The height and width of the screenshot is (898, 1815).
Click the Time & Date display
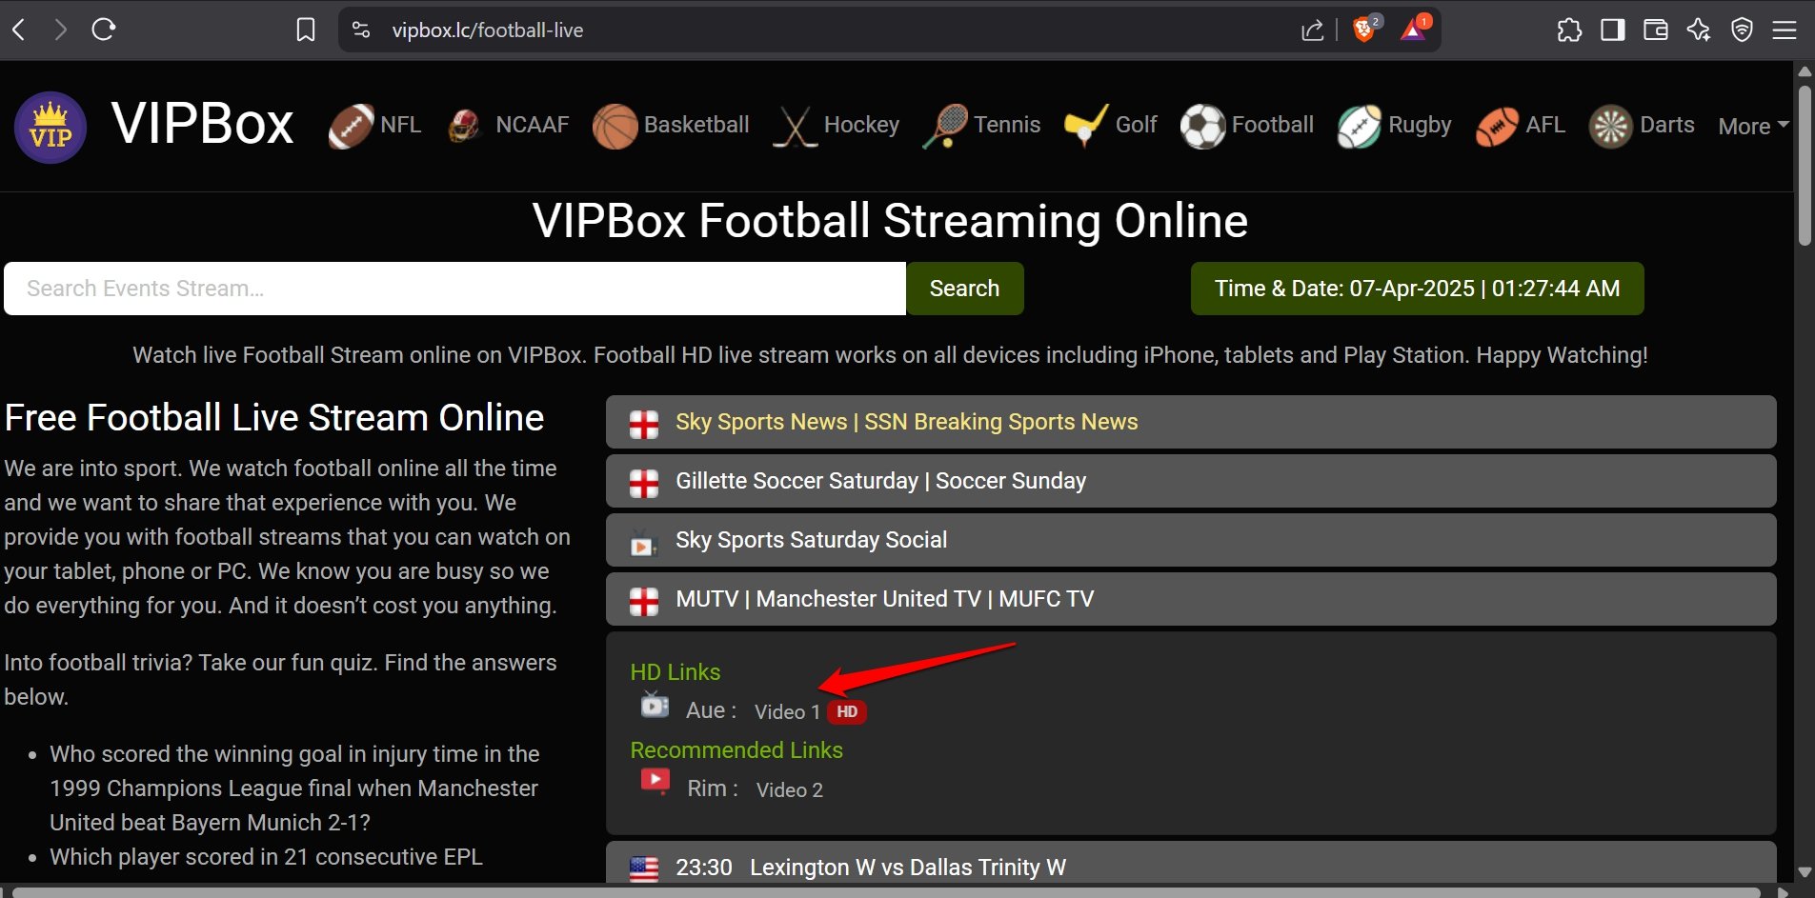tap(1417, 289)
